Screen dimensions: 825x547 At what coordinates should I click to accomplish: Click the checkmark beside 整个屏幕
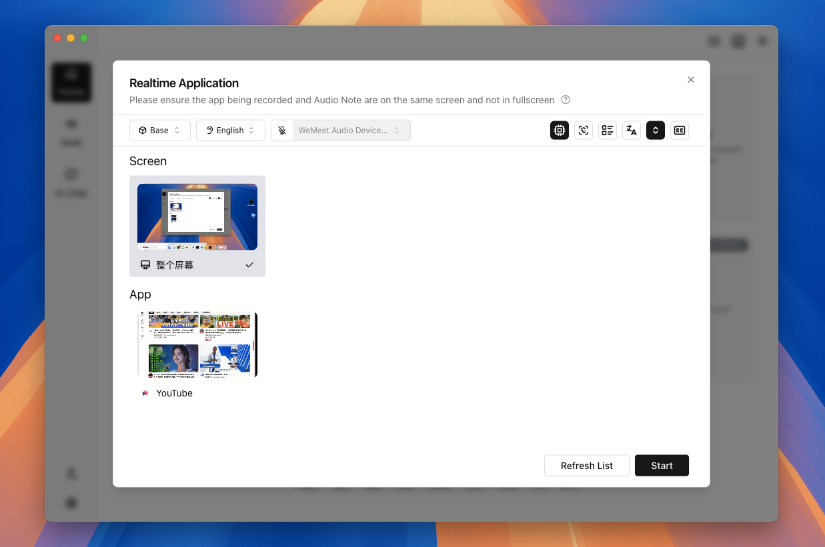coord(249,265)
